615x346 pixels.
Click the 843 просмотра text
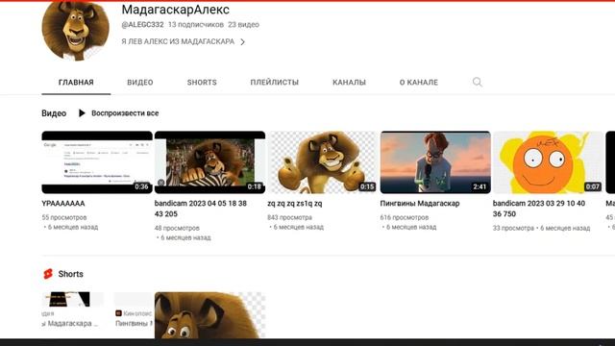click(290, 217)
